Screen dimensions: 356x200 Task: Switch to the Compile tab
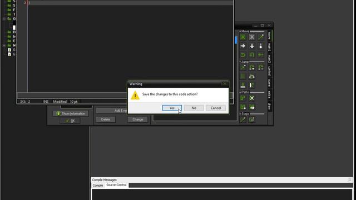click(98, 185)
